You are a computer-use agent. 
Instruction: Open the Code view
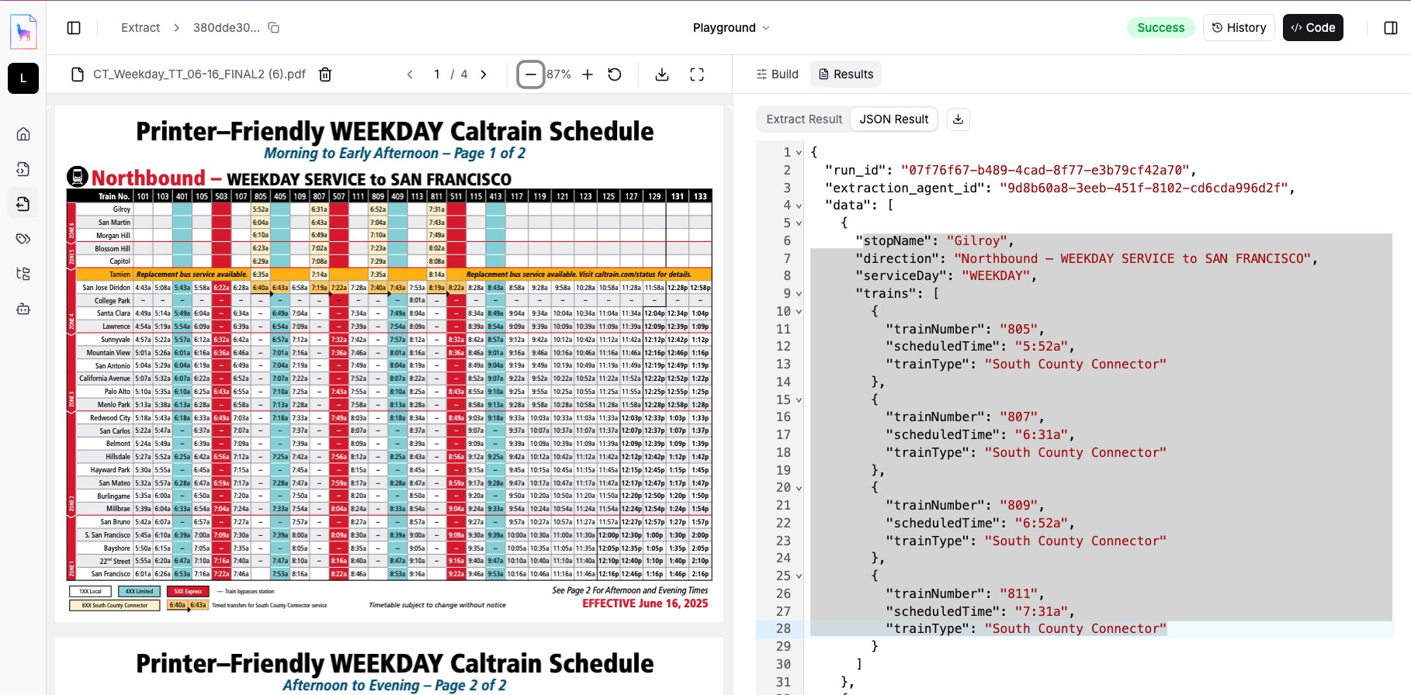coord(1312,28)
